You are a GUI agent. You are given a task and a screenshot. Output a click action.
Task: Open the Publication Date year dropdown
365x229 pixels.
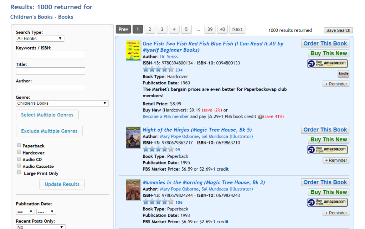46,212
